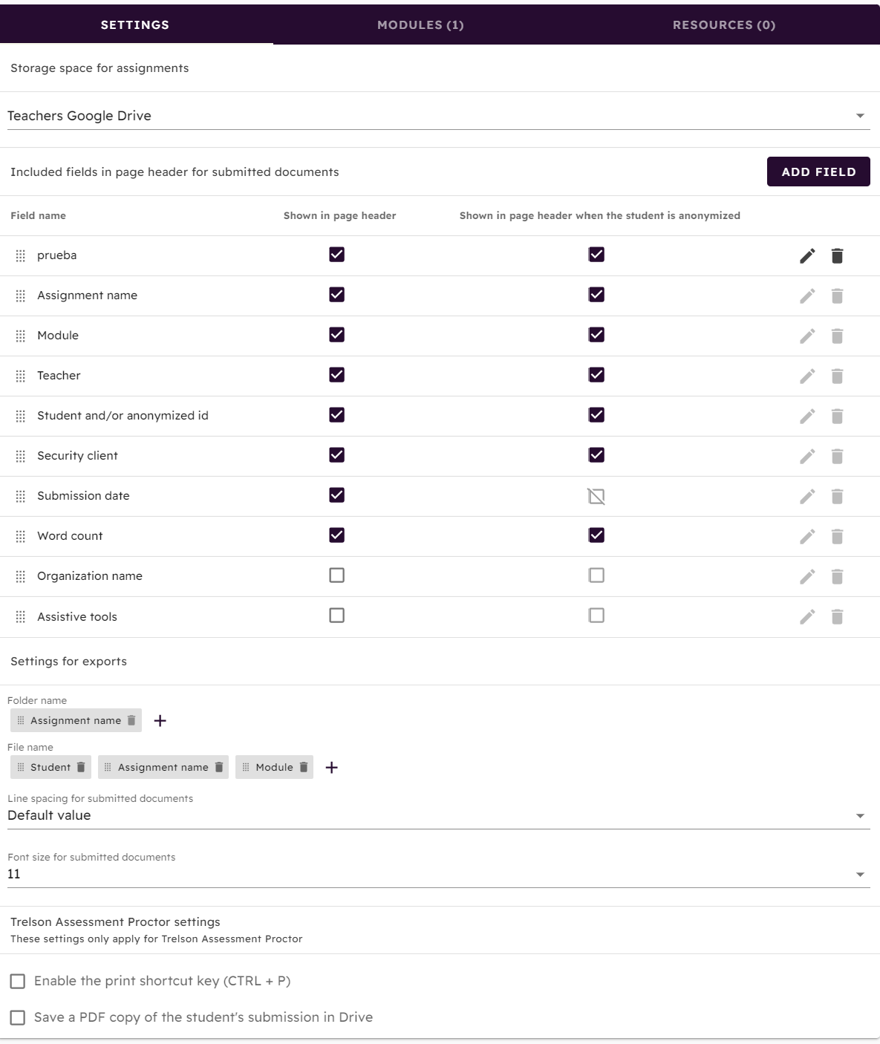Click the ADD FIELD button
This screenshot has height=1044, width=880.
coord(818,172)
